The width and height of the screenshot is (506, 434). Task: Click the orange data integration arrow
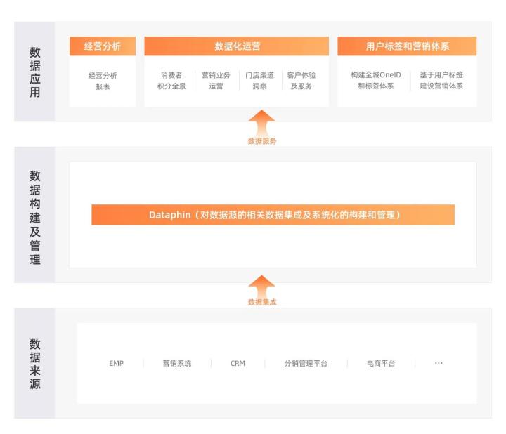point(262,285)
